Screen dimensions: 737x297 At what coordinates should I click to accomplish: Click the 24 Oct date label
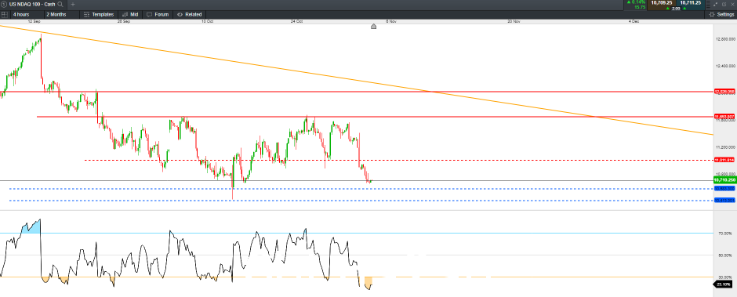point(296,21)
